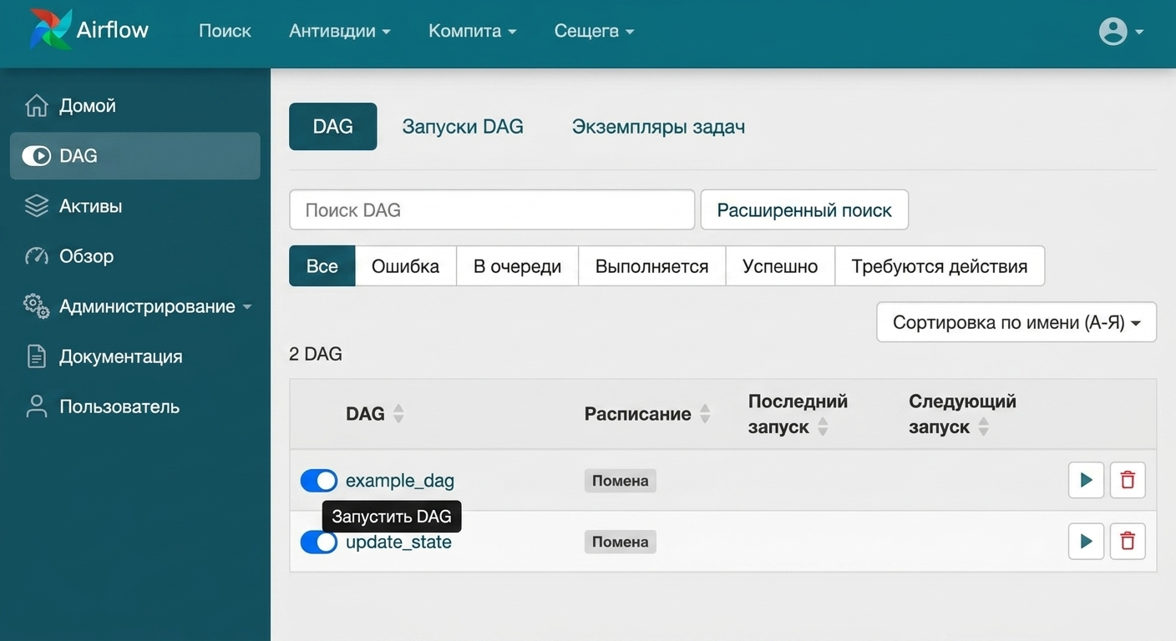Open the Компита dropdown menu
Image resolution: width=1176 pixels, height=641 pixels.
[473, 31]
